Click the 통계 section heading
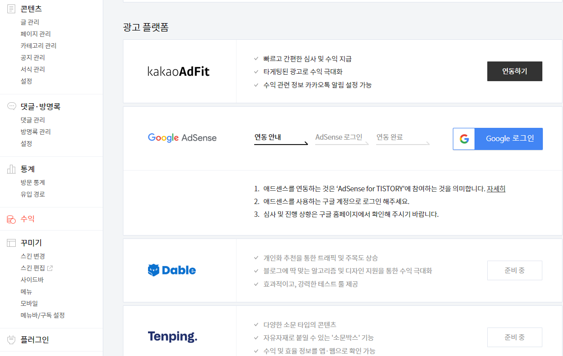Viewport: 563px width, 356px height. 28,169
